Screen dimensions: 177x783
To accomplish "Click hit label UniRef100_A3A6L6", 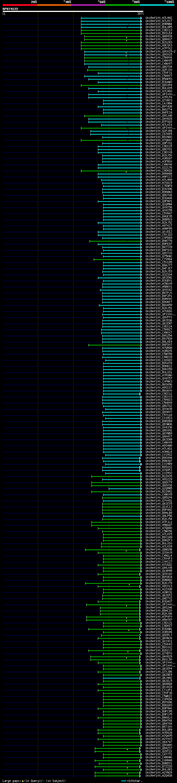I will (x=159, y=452).
